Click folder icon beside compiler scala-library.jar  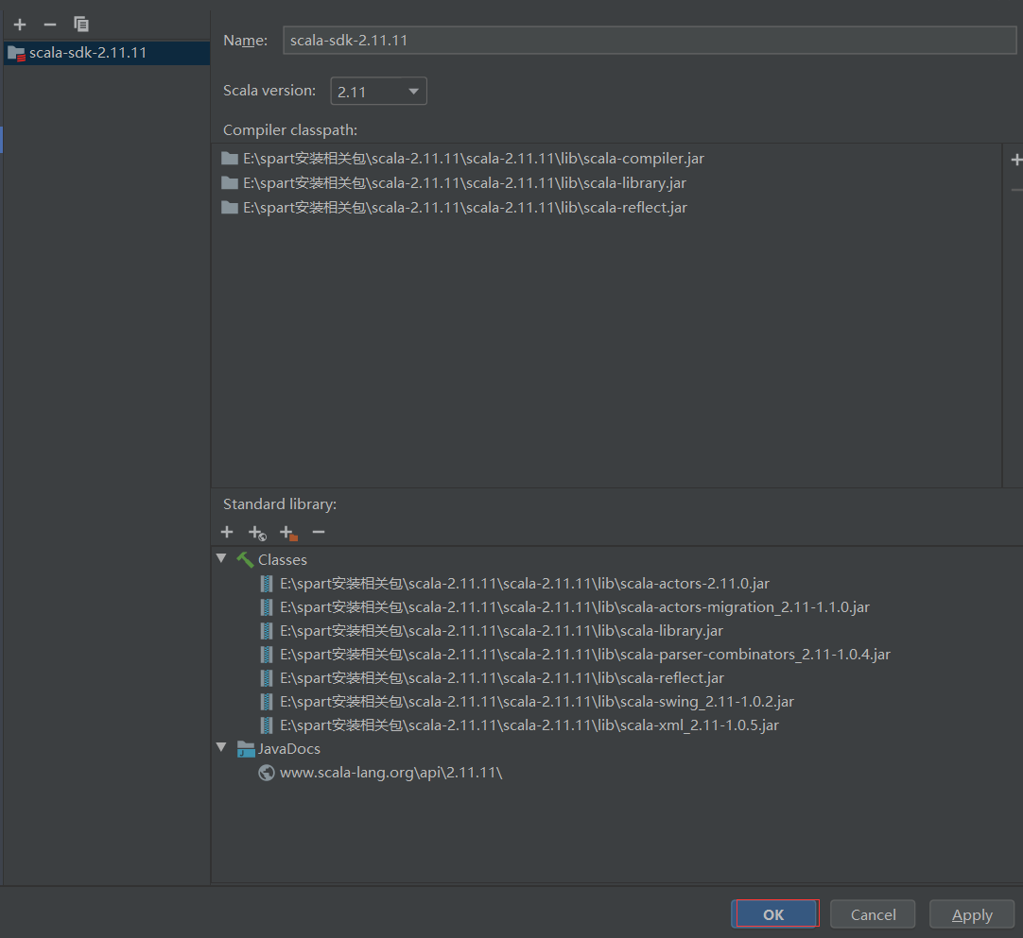coord(230,183)
